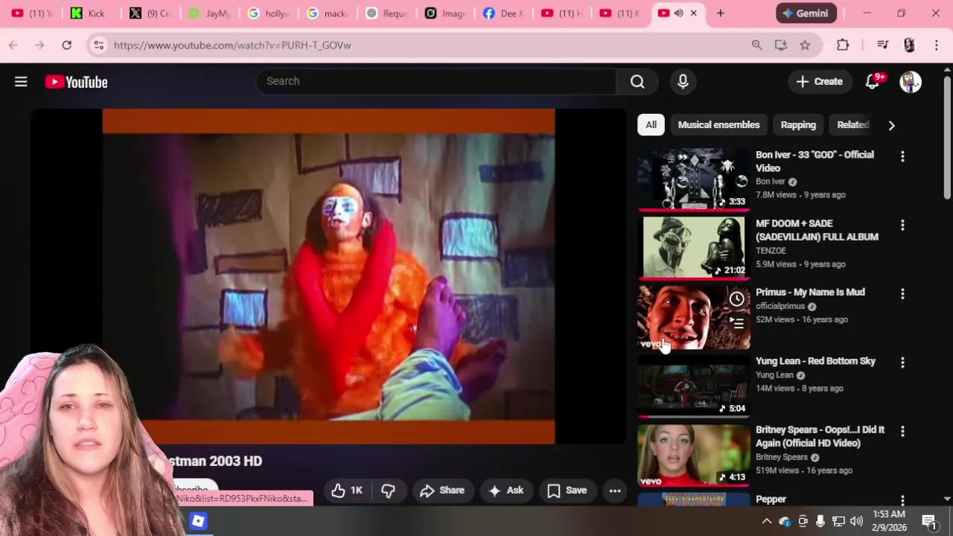
Task: Open more actions ellipsis under video
Action: click(x=615, y=491)
